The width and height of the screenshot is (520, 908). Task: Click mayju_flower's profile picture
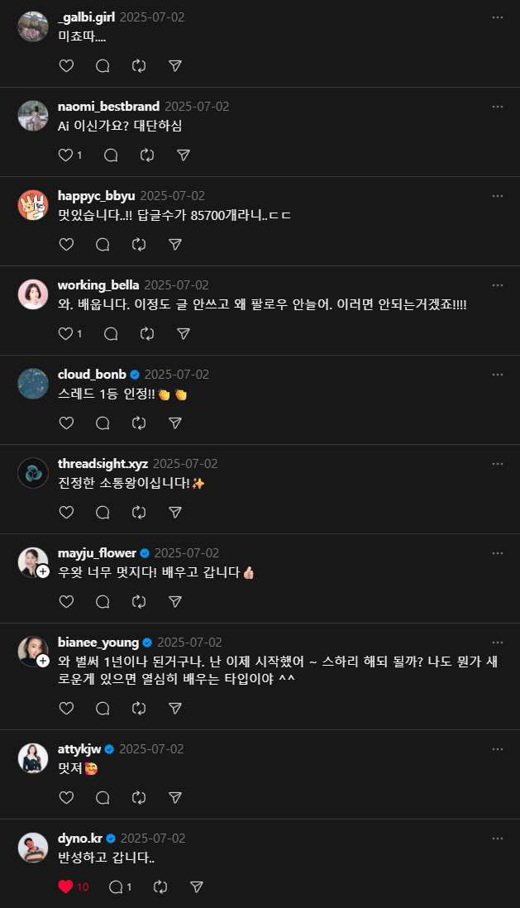pos(32,562)
